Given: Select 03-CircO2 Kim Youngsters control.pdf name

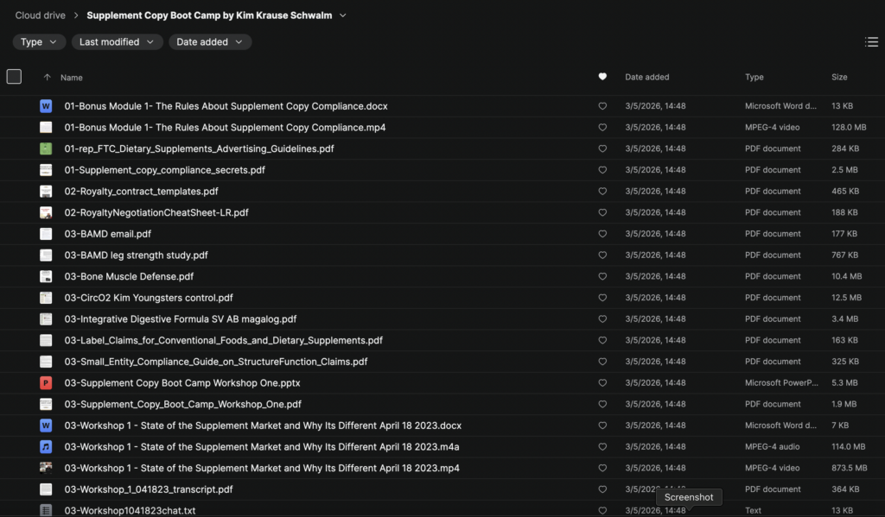Looking at the screenshot, I should click(x=149, y=298).
